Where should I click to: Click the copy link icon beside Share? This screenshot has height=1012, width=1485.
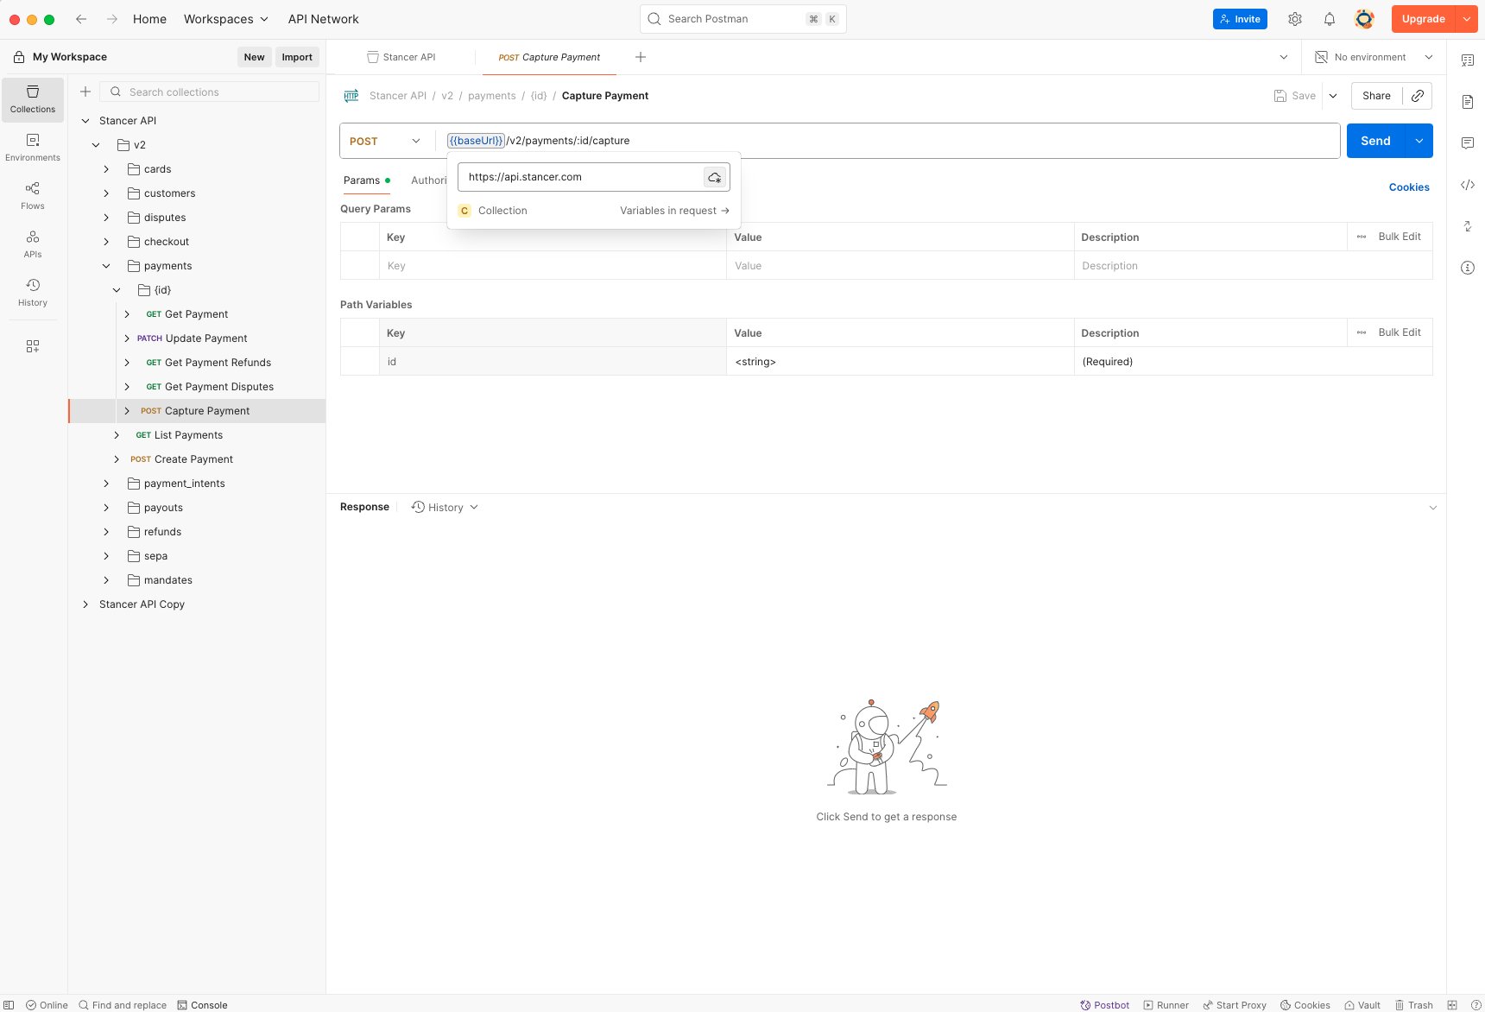click(x=1418, y=96)
